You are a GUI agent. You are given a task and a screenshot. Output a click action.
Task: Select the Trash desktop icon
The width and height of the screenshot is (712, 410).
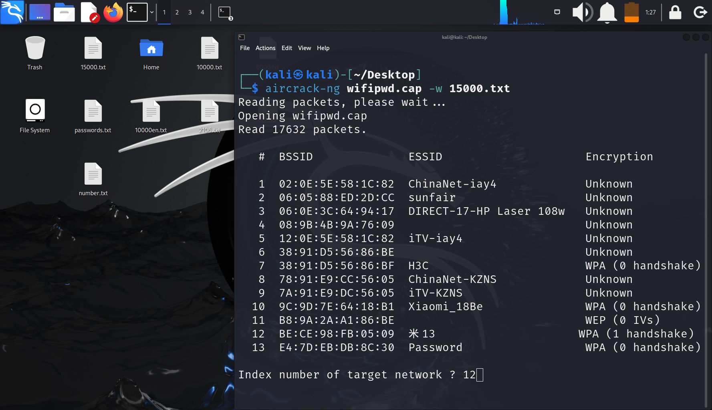pyautogui.click(x=35, y=53)
